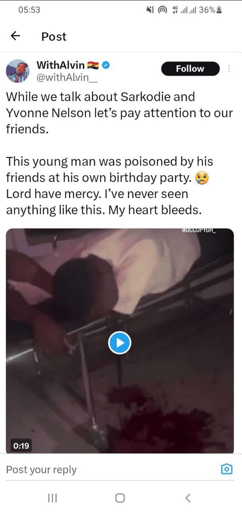Open the camera to attach a photo

[x=226, y=469]
